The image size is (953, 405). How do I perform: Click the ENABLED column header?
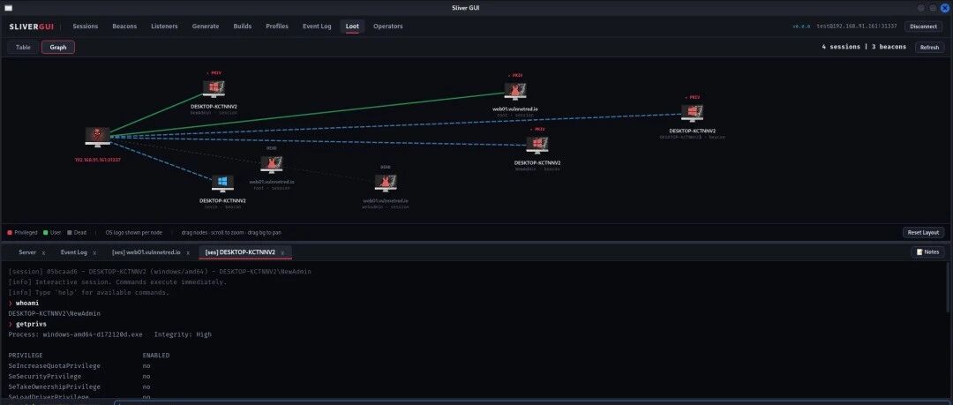[156, 355]
